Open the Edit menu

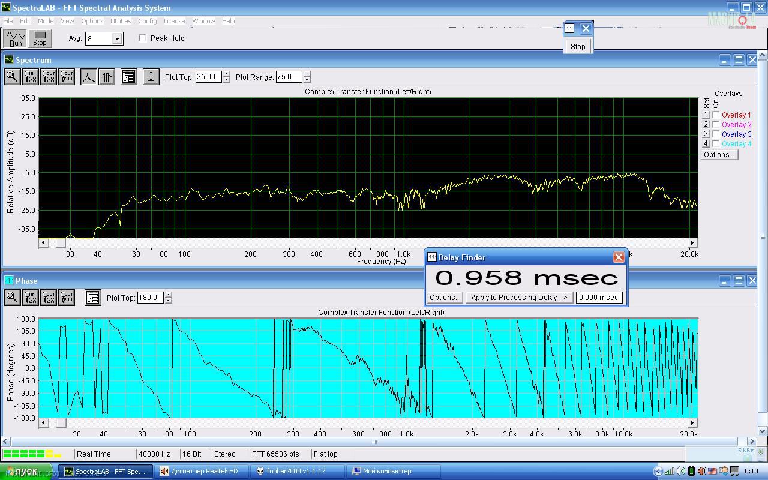[25, 21]
